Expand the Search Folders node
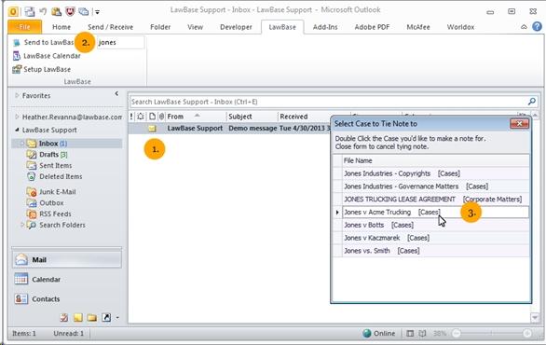Viewport: 546px width, 345px height. [22, 225]
